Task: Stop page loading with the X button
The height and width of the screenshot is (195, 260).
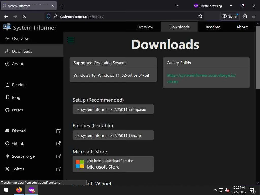Action: coord(24,16)
